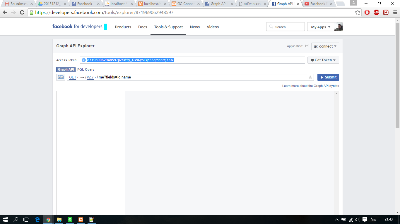
Task: Check the battery tray icon
Action: [344, 220]
